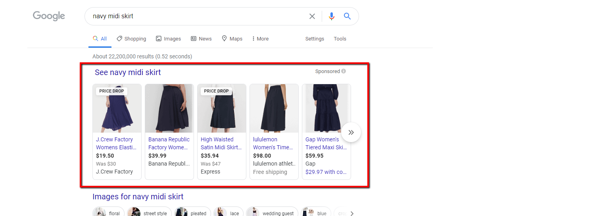Click the $35.94 Express skirt price
Viewport: 599px width, 216px height.
click(x=210, y=156)
